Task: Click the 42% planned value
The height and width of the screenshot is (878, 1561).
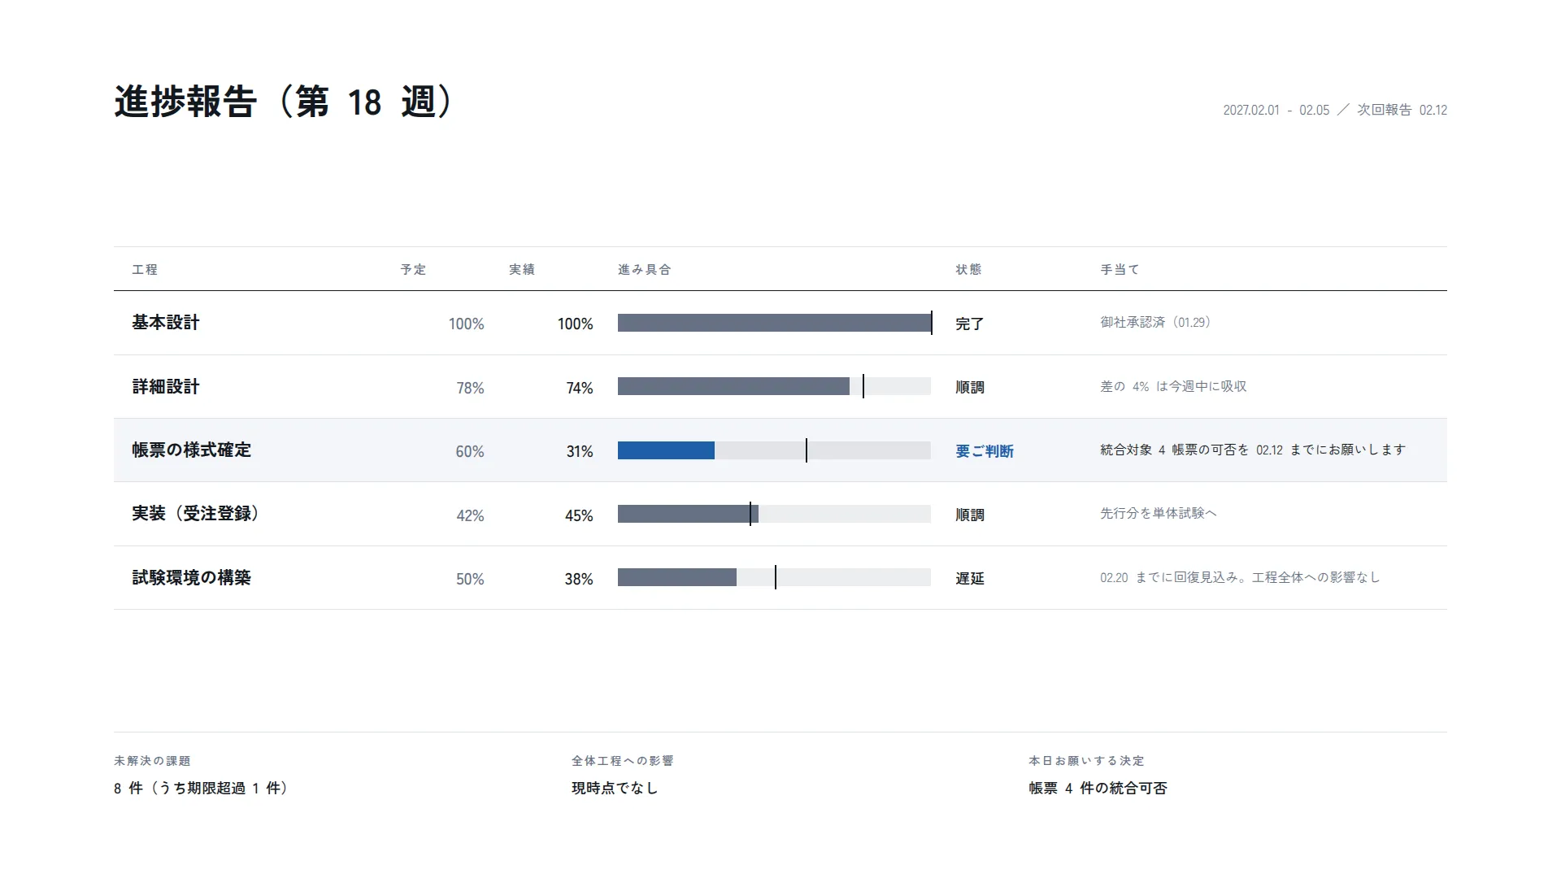Action: [470, 516]
